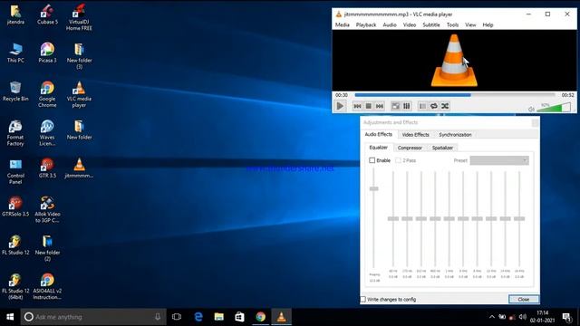
Task: Toggle the 2 Pass checkbox
Action: 398,160
